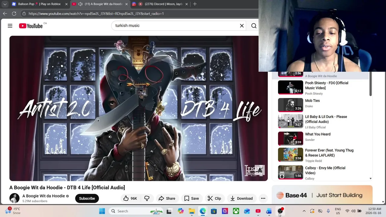
Task: Open the tab search dropdown arrow
Action: (x=5, y=4)
